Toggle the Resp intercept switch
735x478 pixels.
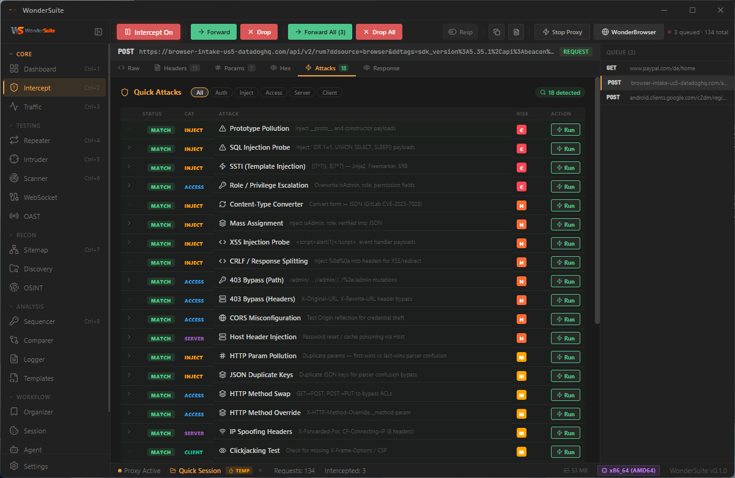pos(460,32)
